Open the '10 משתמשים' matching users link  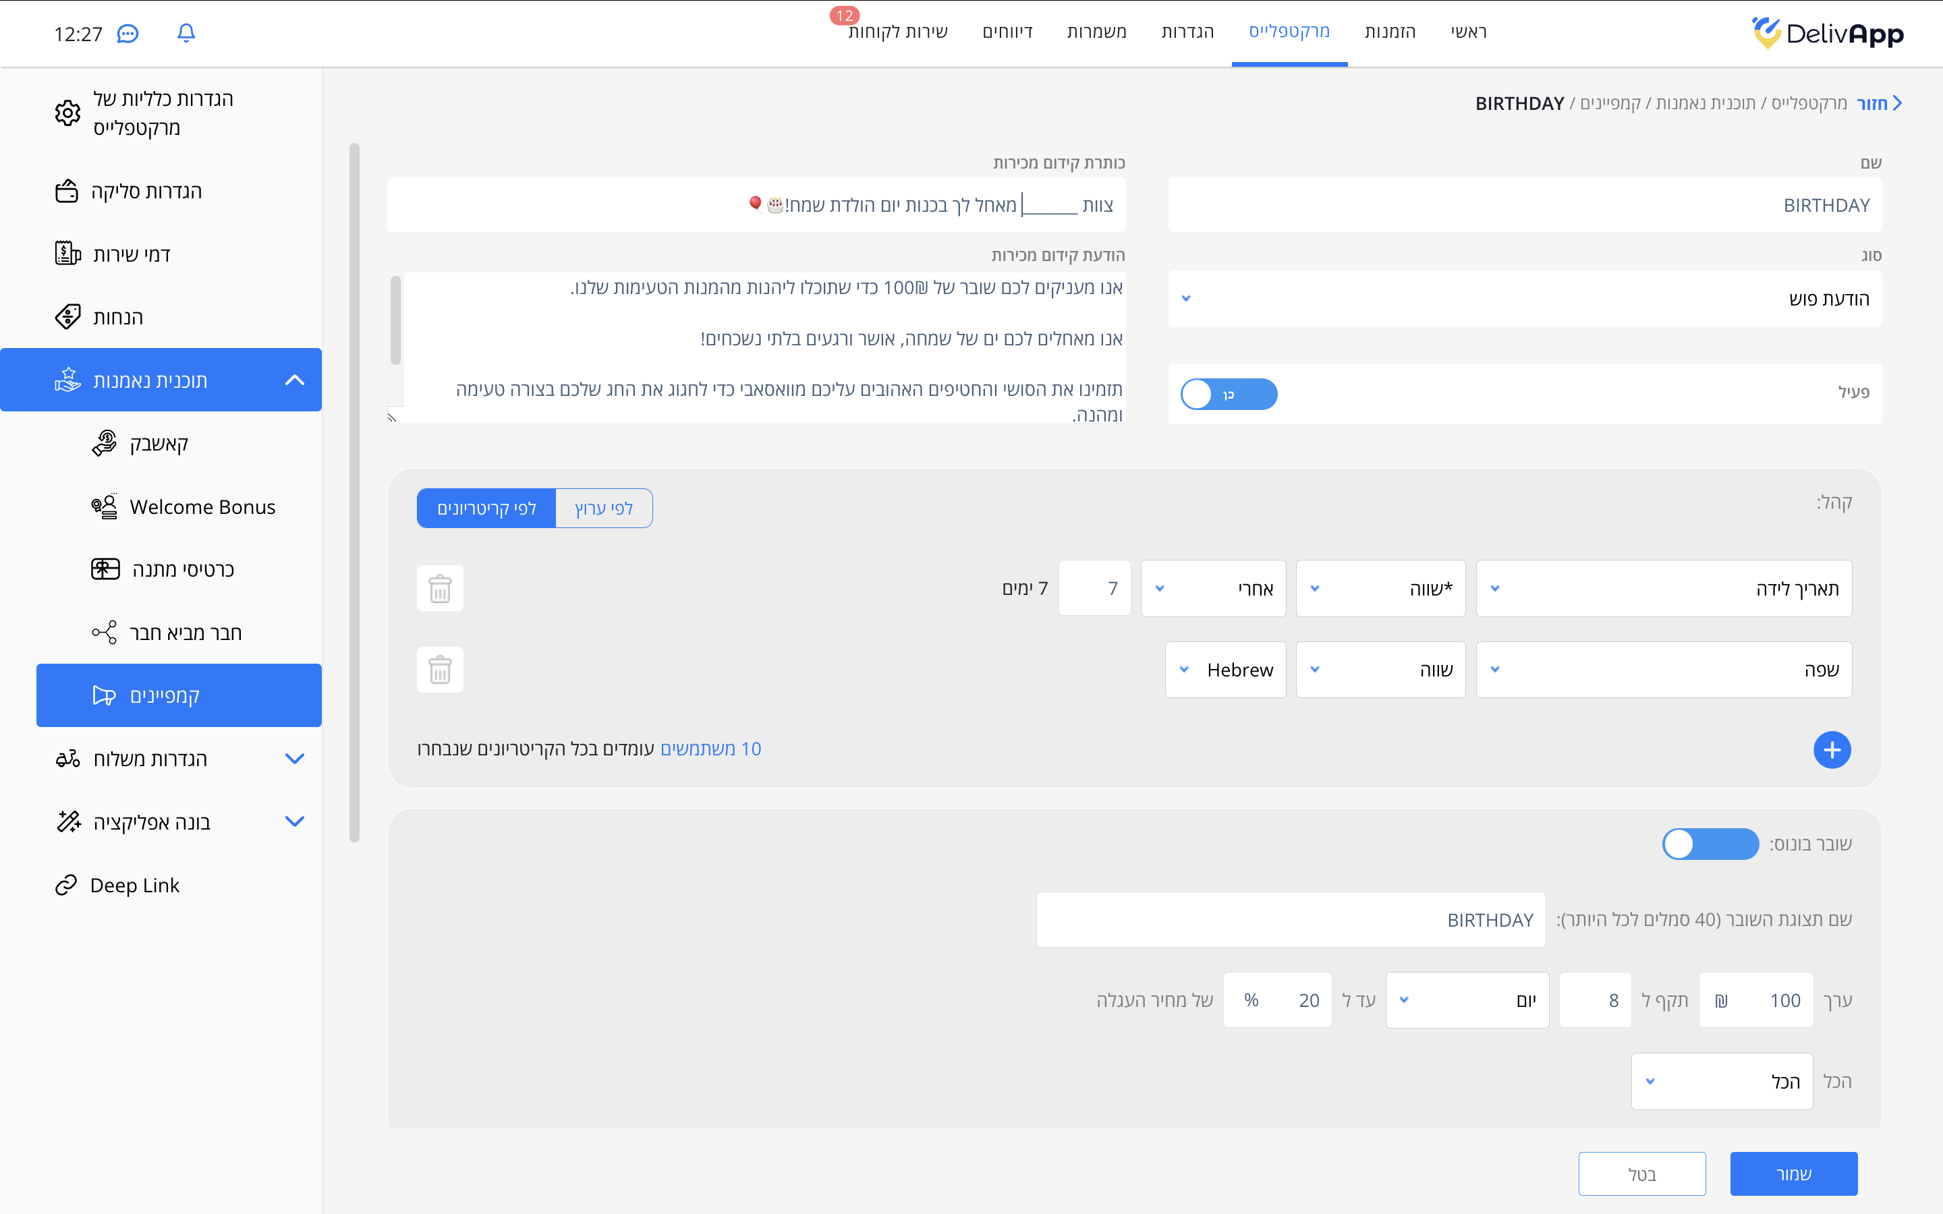tap(710, 749)
